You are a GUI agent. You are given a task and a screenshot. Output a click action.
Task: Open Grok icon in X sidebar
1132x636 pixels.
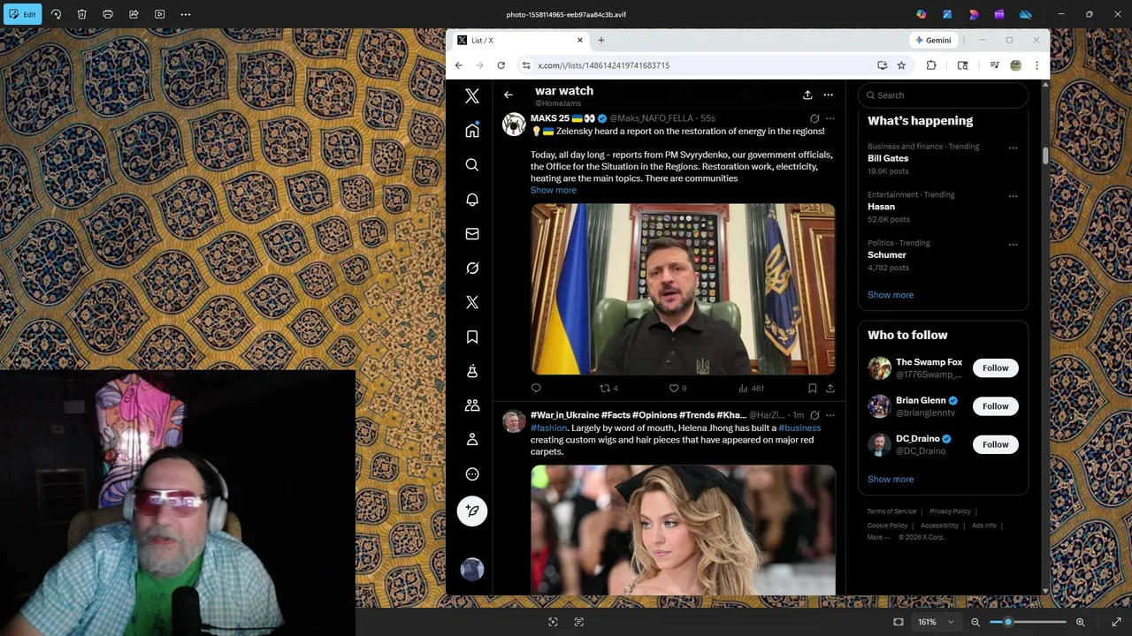tap(472, 269)
